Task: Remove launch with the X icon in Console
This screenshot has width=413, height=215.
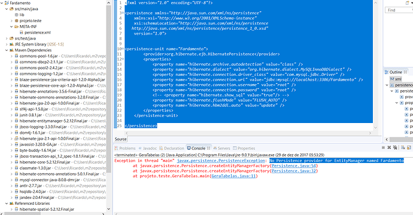Action: (x=389, y=148)
